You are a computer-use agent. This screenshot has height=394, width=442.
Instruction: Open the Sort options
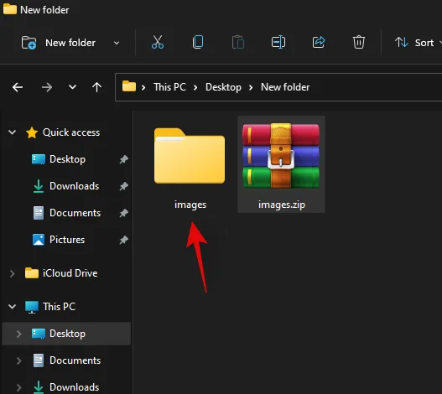pyautogui.click(x=418, y=43)
